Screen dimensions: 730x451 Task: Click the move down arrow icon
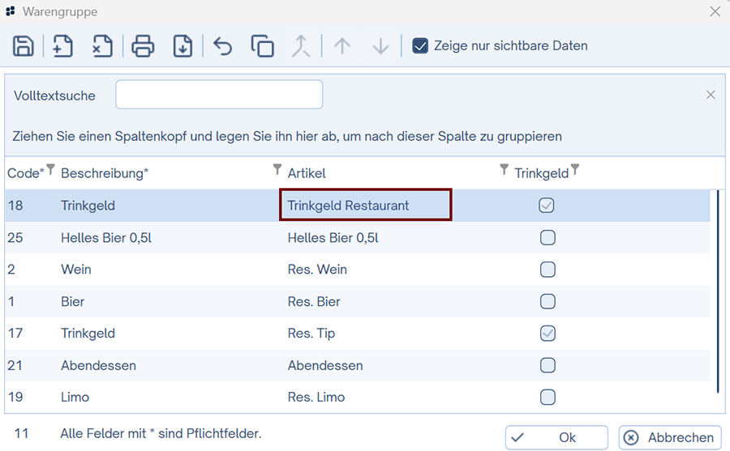point(380,46)
